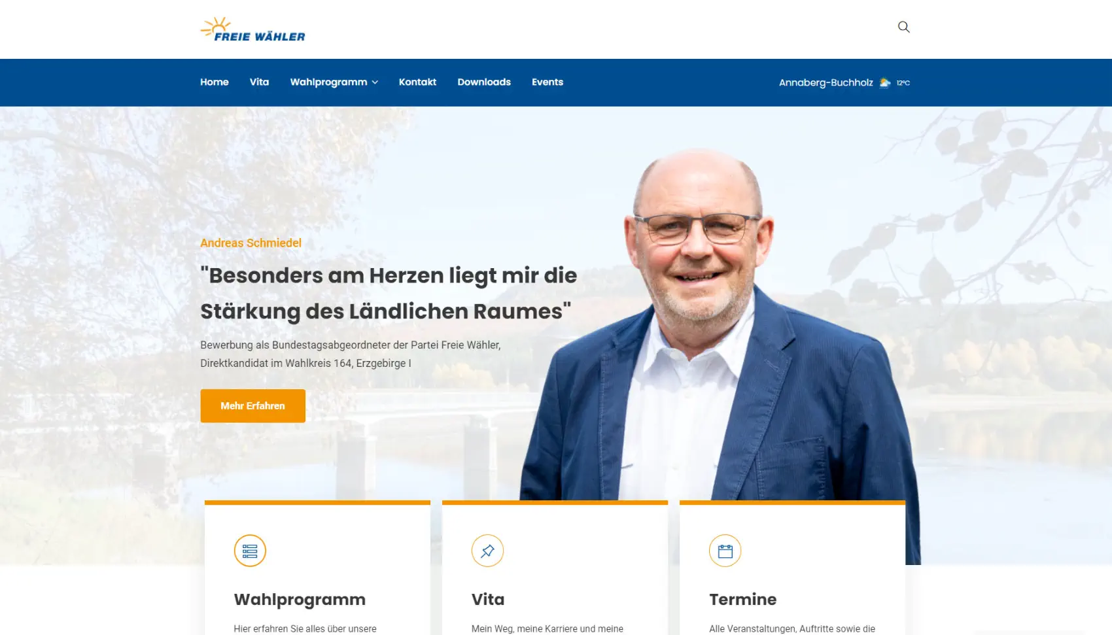This screenshot has width=1112, height=635.
Task: Click the Vita pin icon
Action: coord(487,551)
